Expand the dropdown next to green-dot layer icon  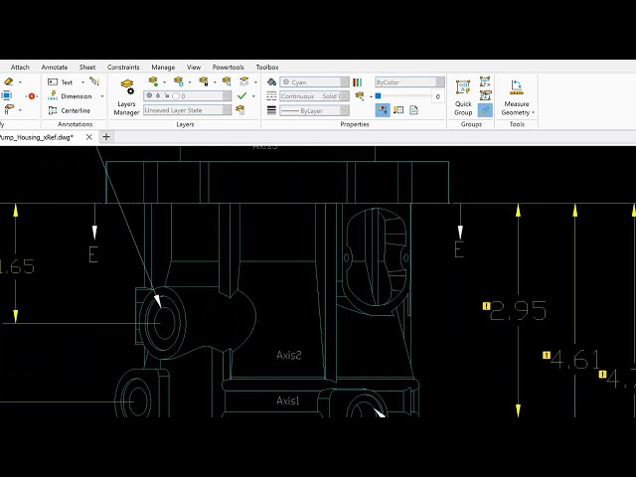point(164,82)
